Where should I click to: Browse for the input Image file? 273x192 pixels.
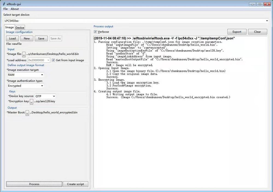(x=24, y=54)
